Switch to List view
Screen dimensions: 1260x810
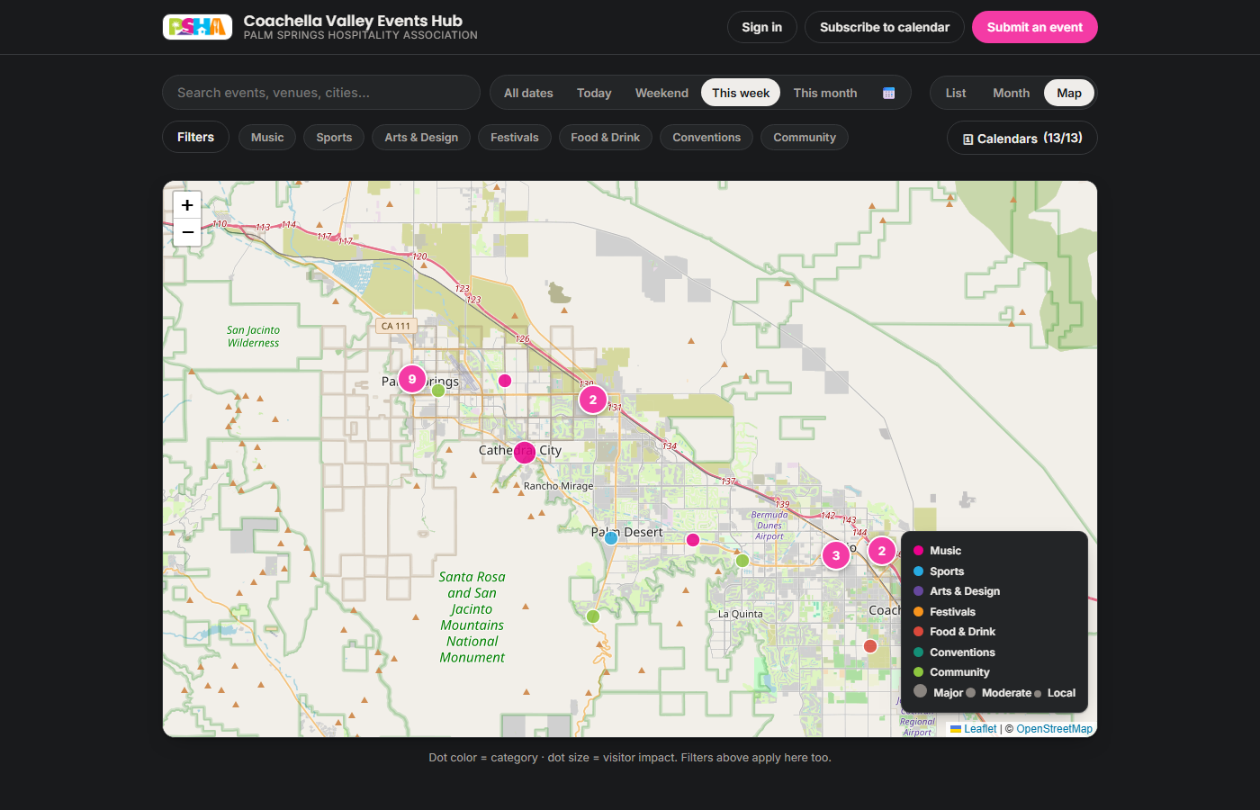pos(956,93)
